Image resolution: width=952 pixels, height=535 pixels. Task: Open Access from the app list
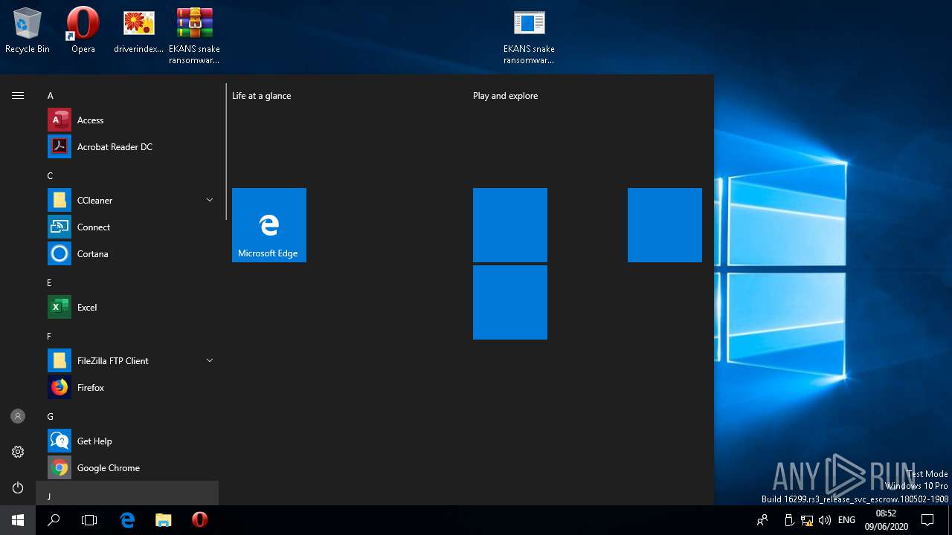[132, 120]
